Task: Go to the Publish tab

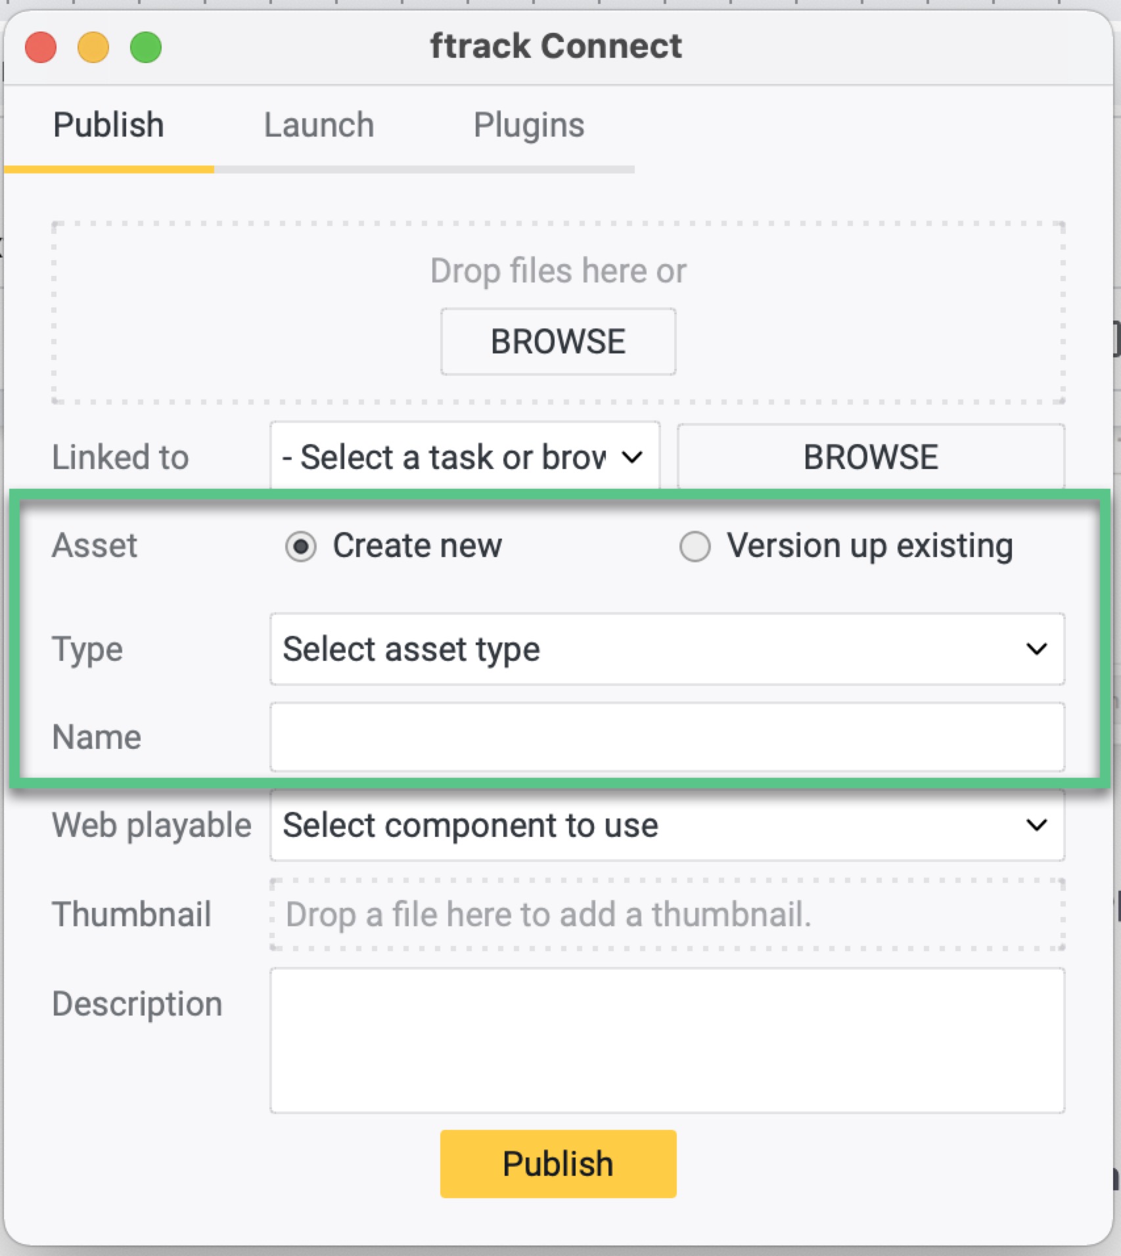Action: pos(108,125)
